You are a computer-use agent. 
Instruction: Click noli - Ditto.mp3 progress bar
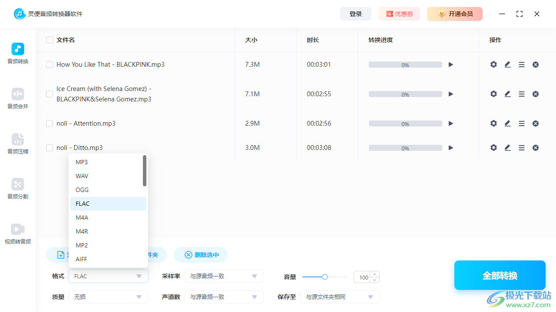pos(405,148)
